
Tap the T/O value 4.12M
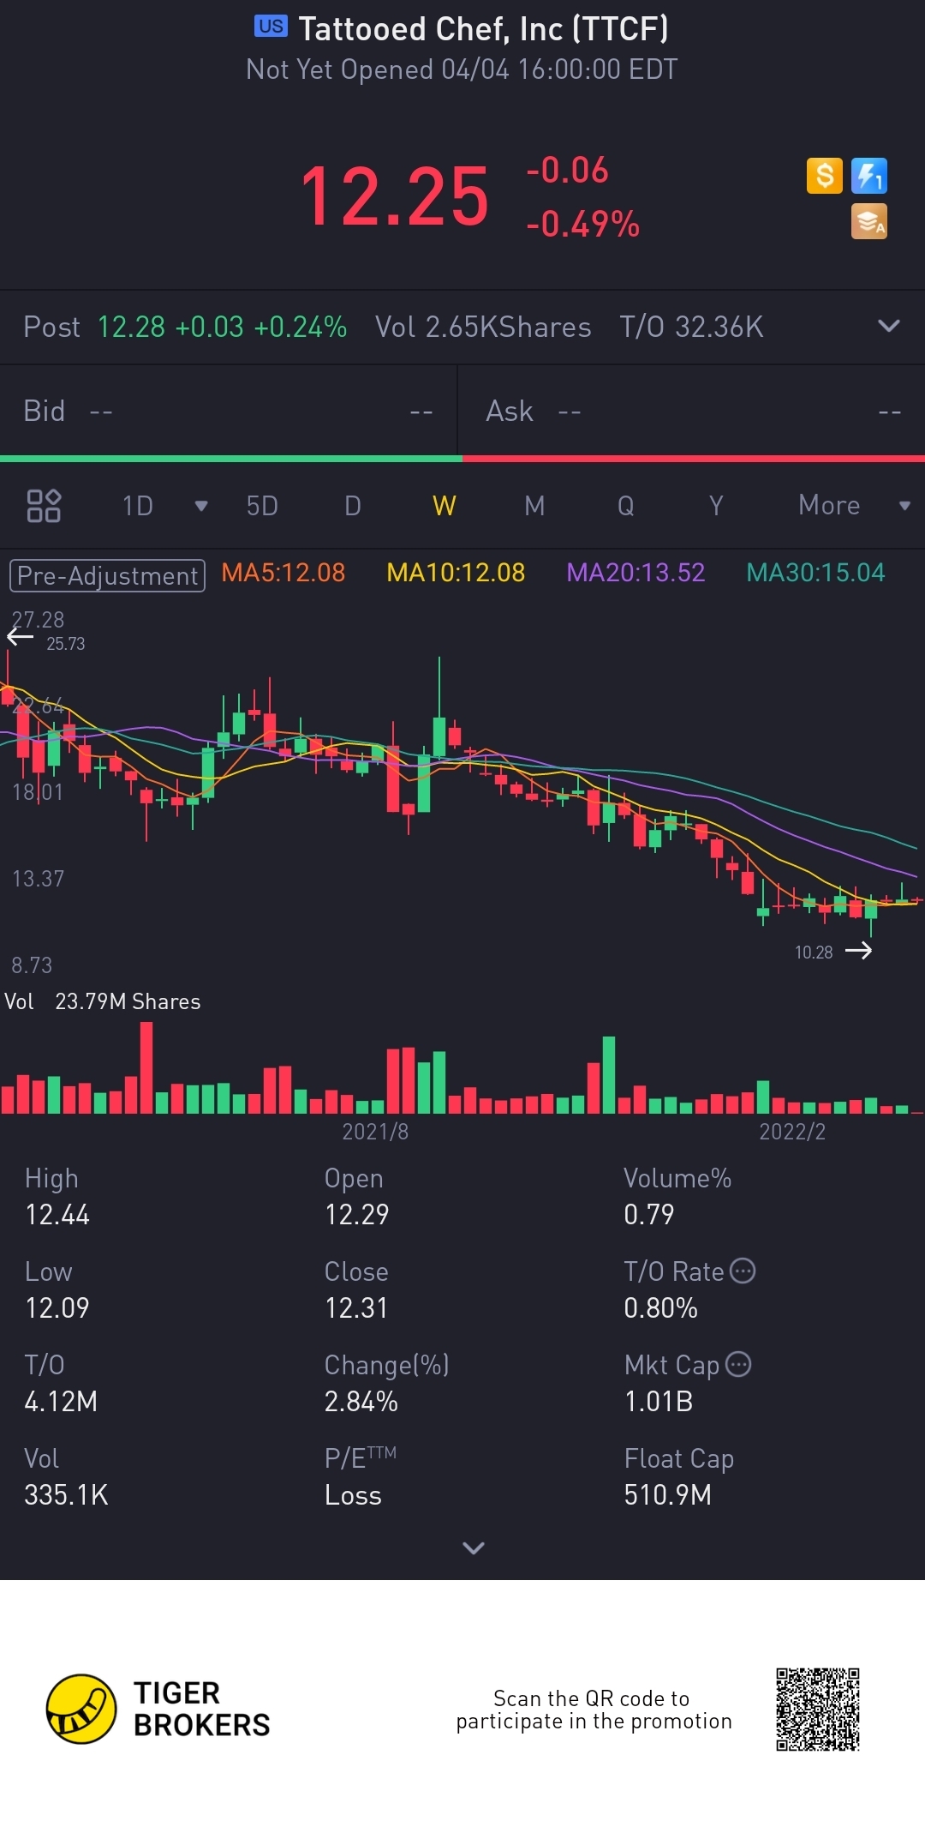tap(61, 1402)
